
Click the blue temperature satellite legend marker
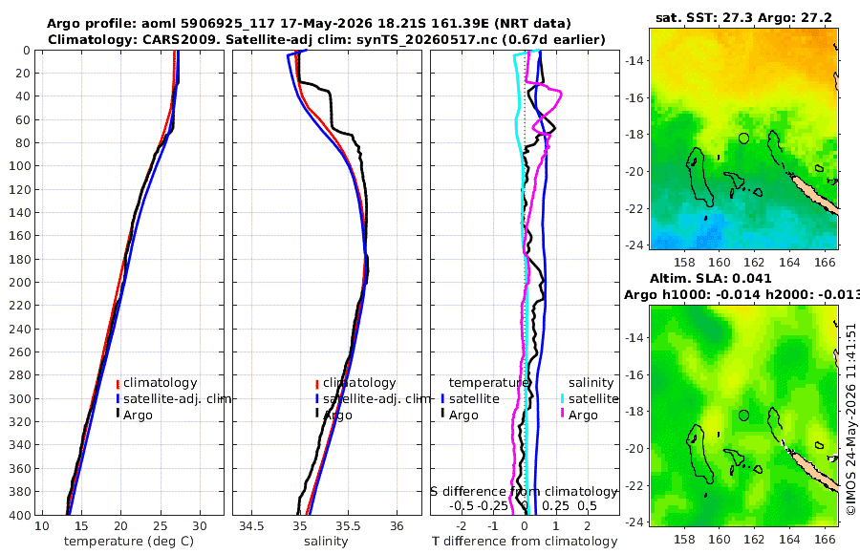click(442, 398)
